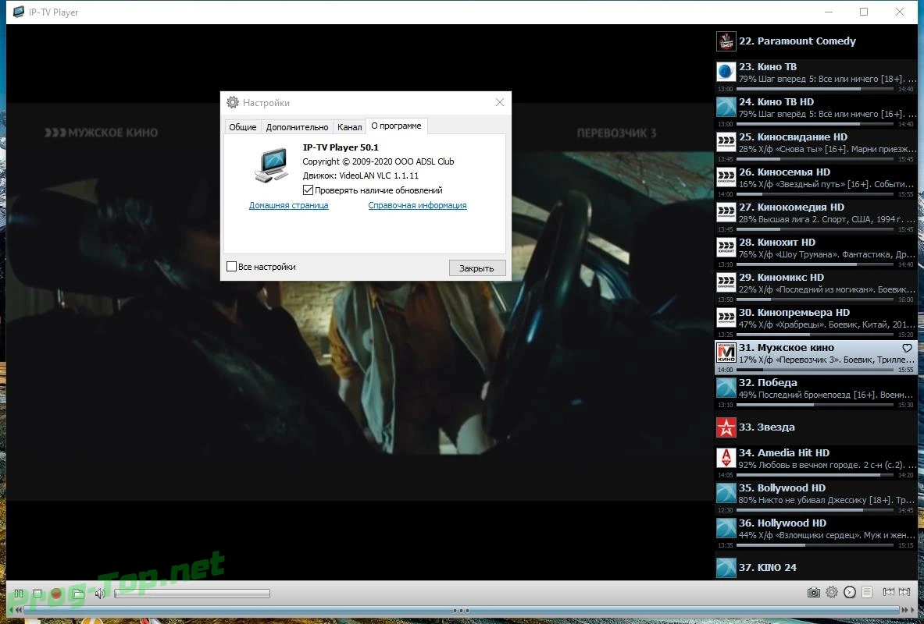The image size is (924, 624).
Task: Click the Победа channel logo
Action: [726, 388]
